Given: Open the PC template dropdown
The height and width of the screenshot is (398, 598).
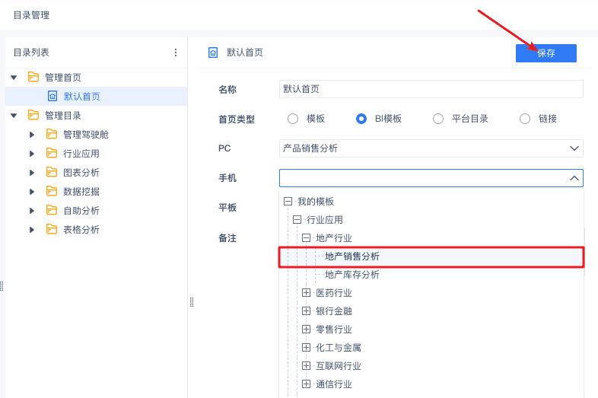Looking at the screenshot, I should pyautogui.click(x=431, y=148).
